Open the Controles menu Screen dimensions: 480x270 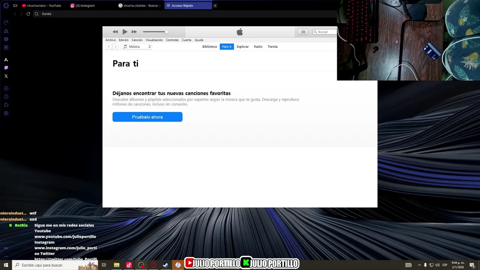172,40
